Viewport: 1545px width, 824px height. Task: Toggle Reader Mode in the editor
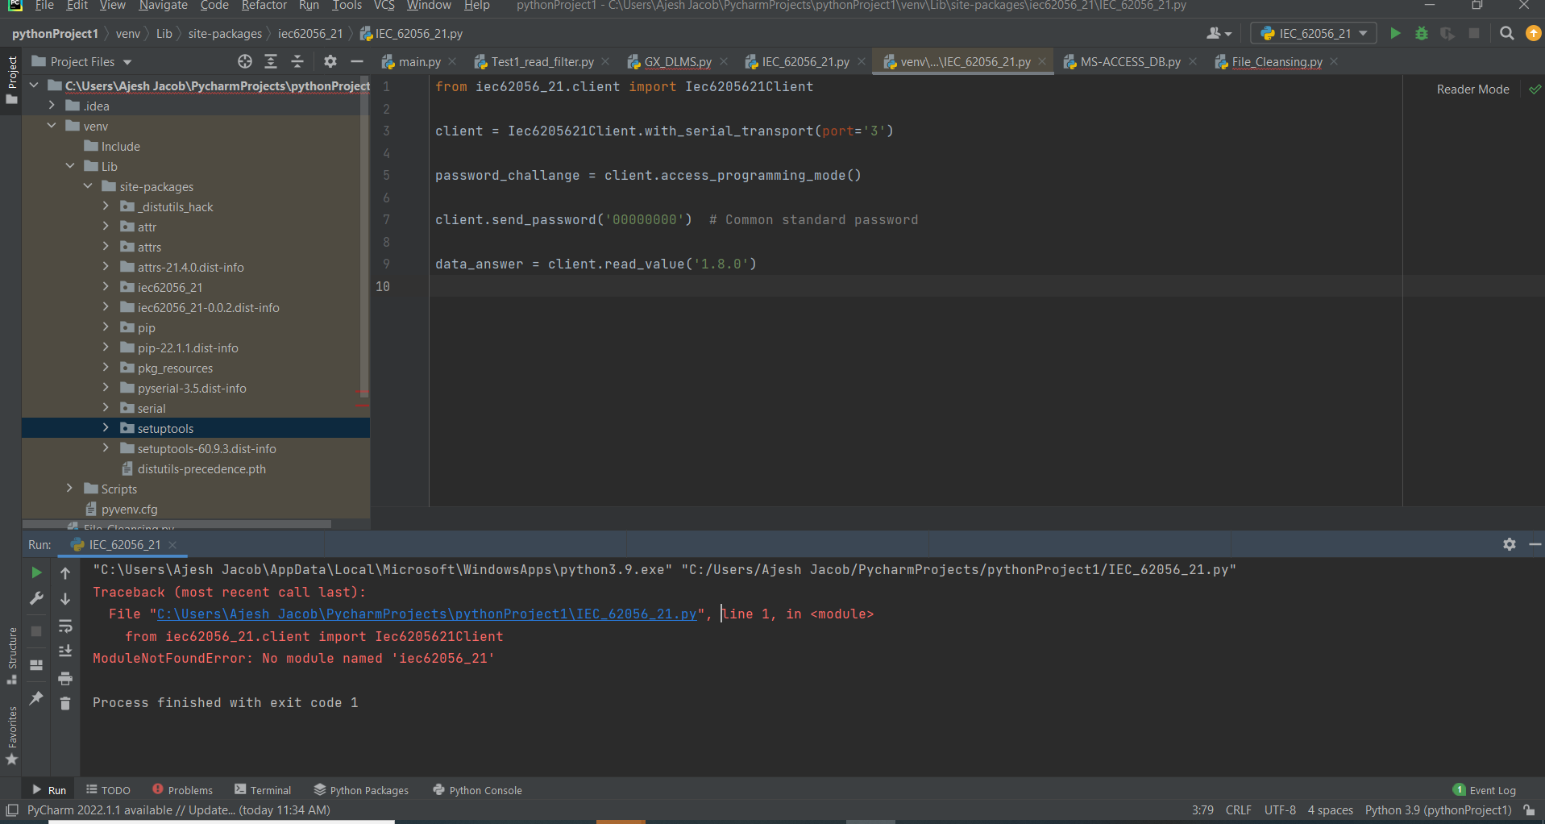1472,89
